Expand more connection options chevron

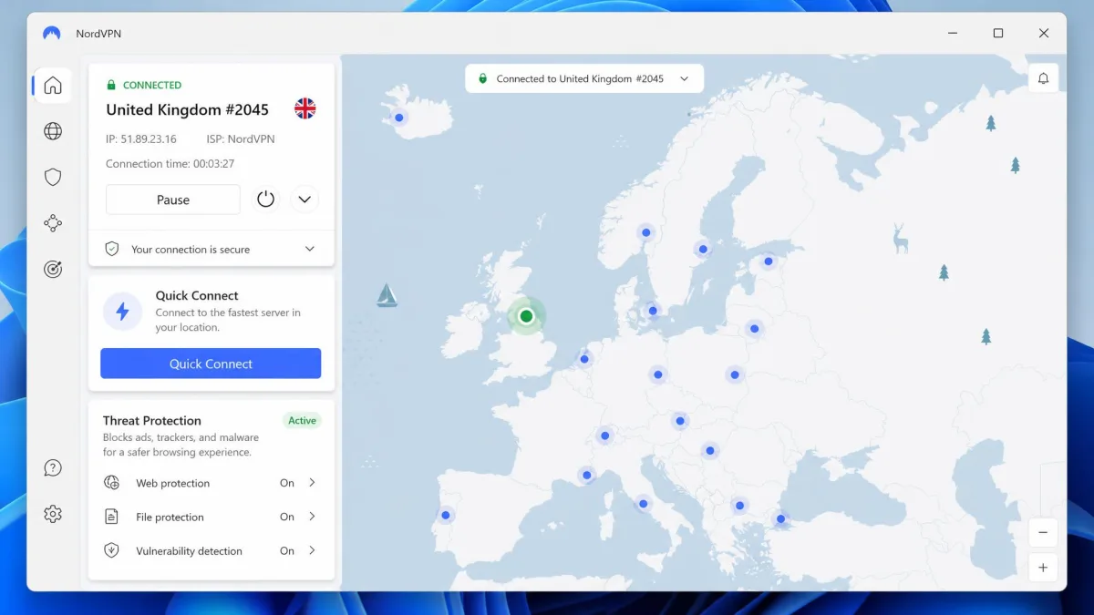[x=304, y=199]
